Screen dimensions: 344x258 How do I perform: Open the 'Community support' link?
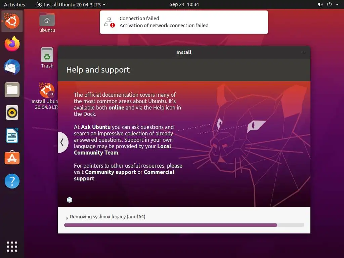click(110, 172)
